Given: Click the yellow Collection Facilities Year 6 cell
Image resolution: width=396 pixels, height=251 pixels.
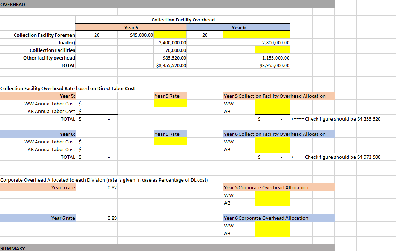Looking at the screenshot, I should 272,50.
